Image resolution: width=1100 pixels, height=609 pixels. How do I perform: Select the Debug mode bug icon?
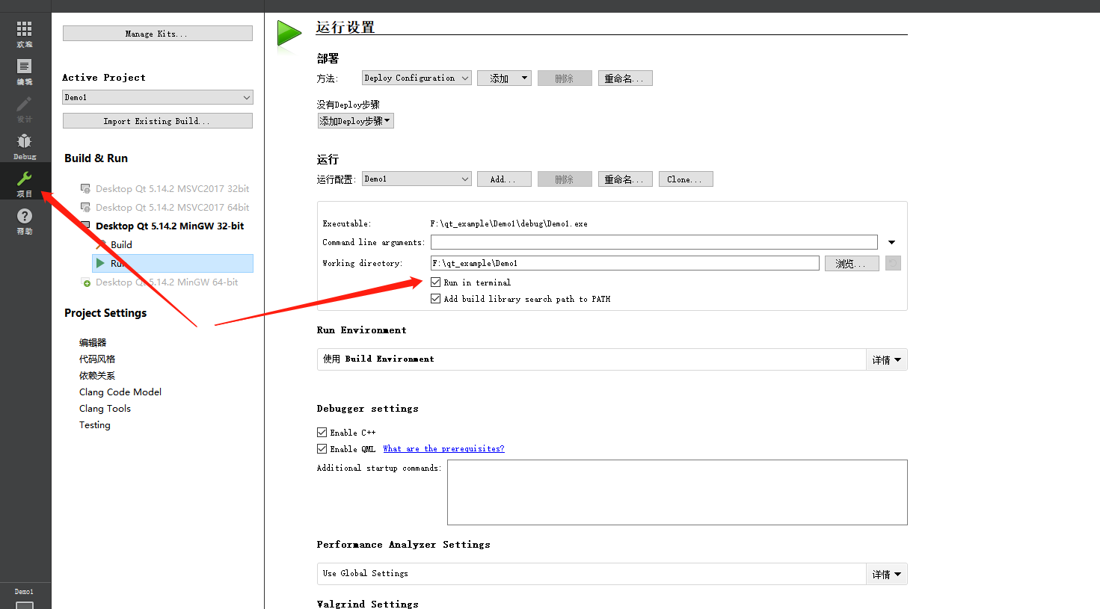pos(24,143)
